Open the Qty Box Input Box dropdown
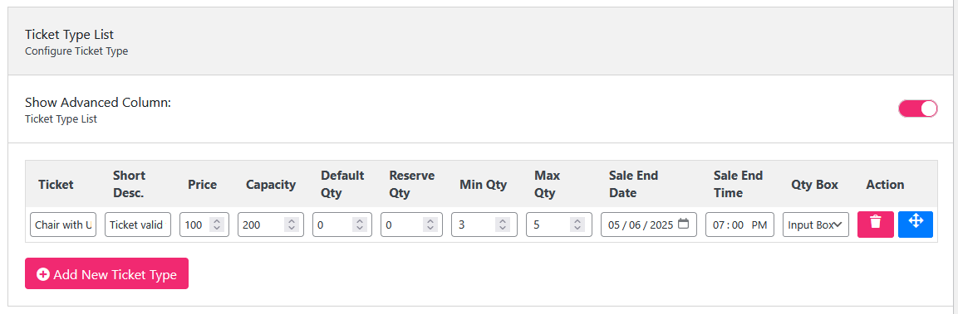The image size is (958, 314). (816, 225)
